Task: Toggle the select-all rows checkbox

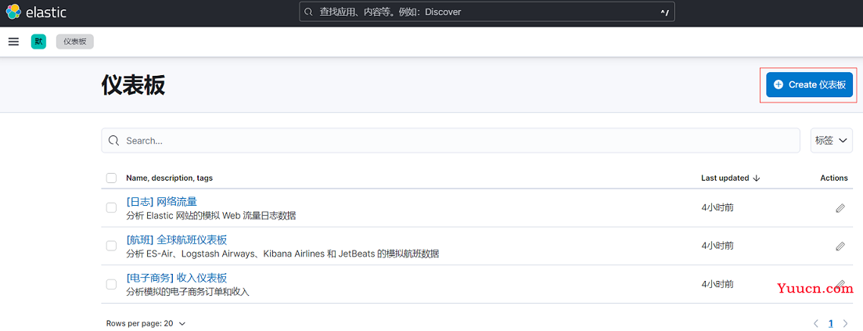Action: 111,178
